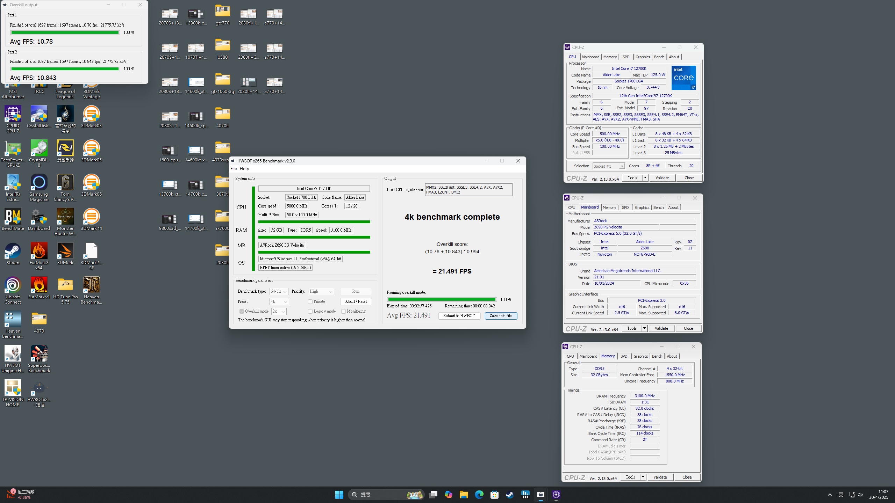895x503 pixels.
Task: Open Help menu in HWBOT x265
Action: [x=244, y=168]
